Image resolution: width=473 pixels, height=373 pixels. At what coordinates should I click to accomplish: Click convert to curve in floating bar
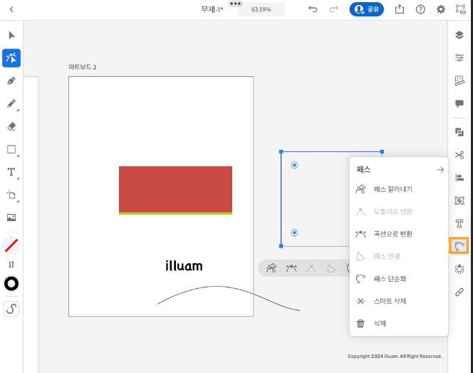click(x=291, y=268)
